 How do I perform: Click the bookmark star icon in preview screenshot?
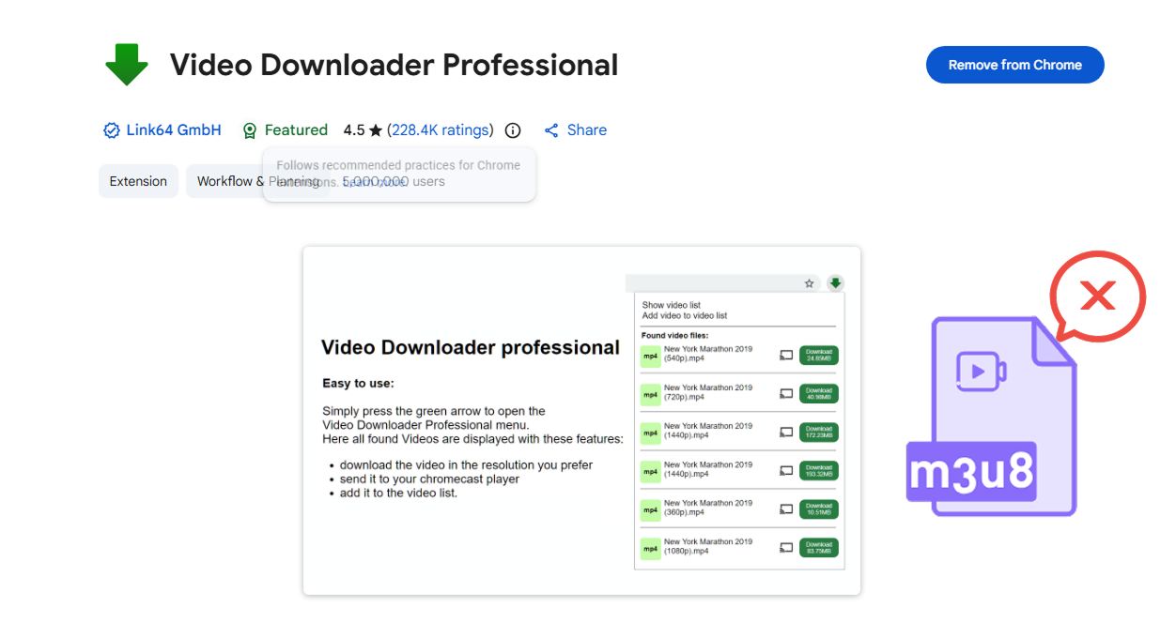[810, 283]
